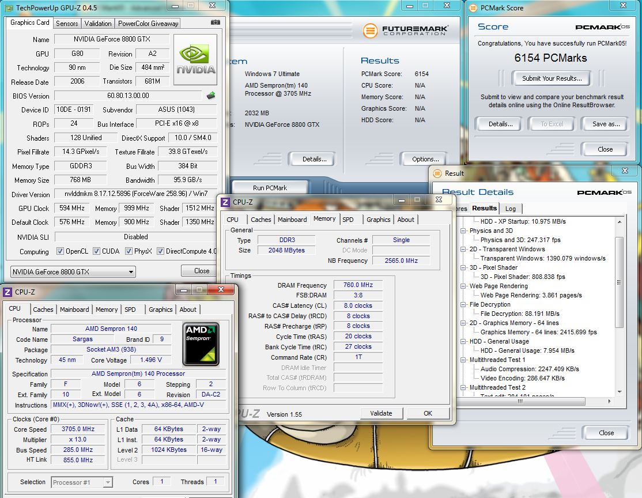
Task: Click vertical scrollbar in Result Details list
Action: [x=619, y=282]
